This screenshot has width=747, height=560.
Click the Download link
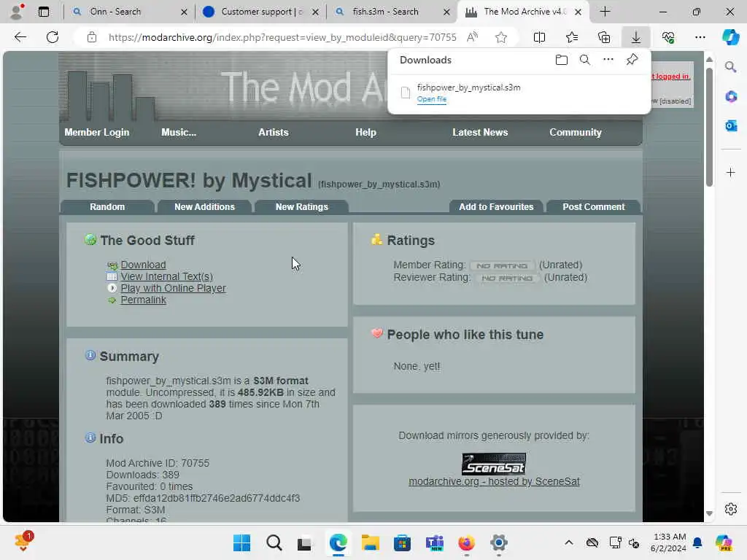coord(143,265)
